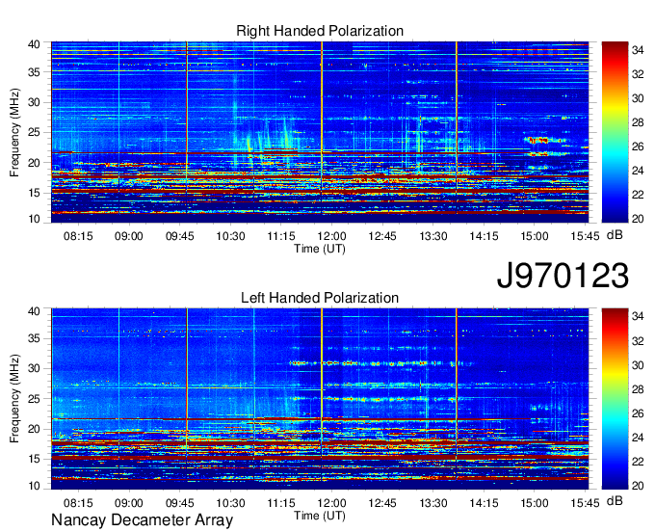Click the color bar beside the Right Handed plot
655x532 pixels.
click(x=615, y=132)
